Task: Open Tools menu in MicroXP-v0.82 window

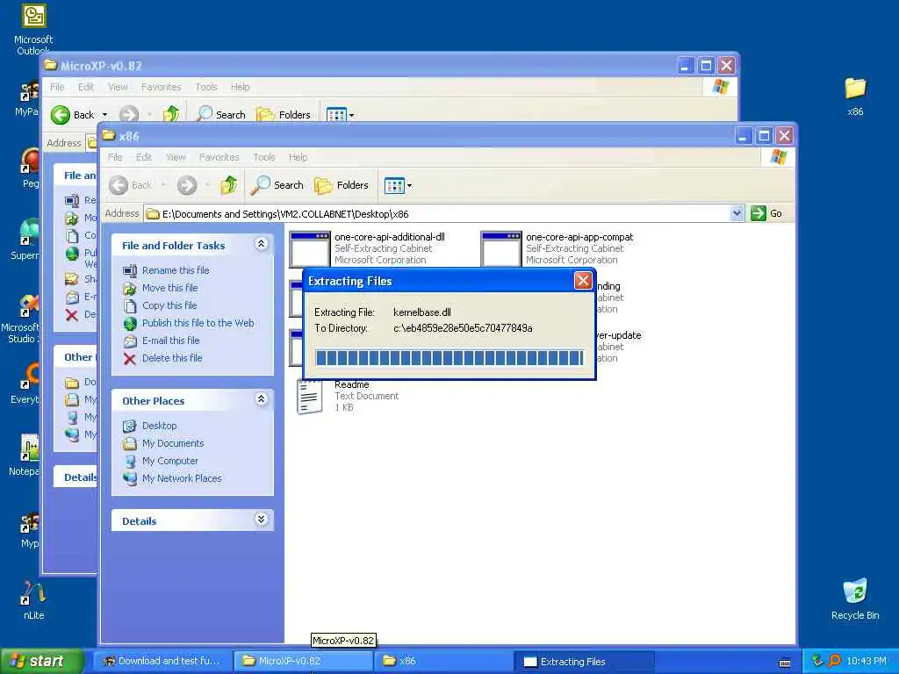Action: click(x=205, y=87)
